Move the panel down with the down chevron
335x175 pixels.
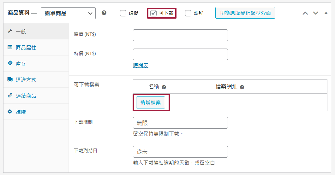[315, 13]
